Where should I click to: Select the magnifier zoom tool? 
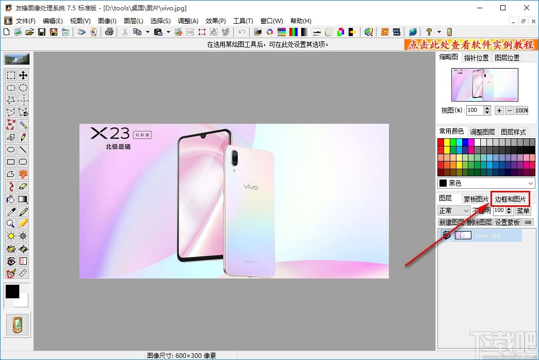11,224
